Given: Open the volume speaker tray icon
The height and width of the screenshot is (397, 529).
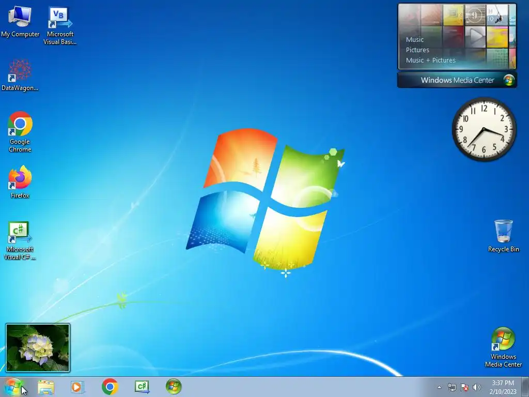Looking at the screenshot, I should [476, 387].
